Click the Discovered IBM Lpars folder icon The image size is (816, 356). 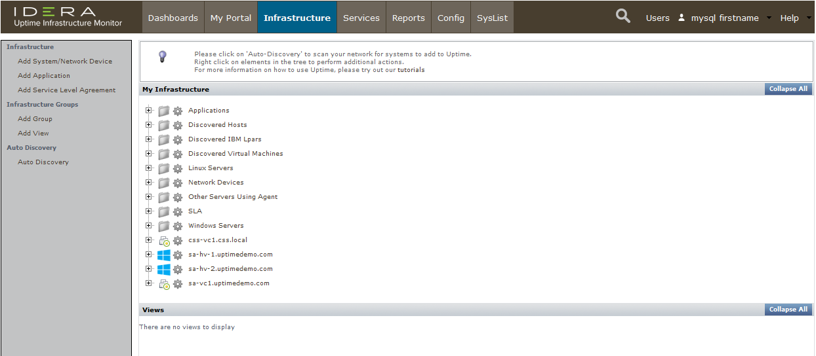point(164,139)
